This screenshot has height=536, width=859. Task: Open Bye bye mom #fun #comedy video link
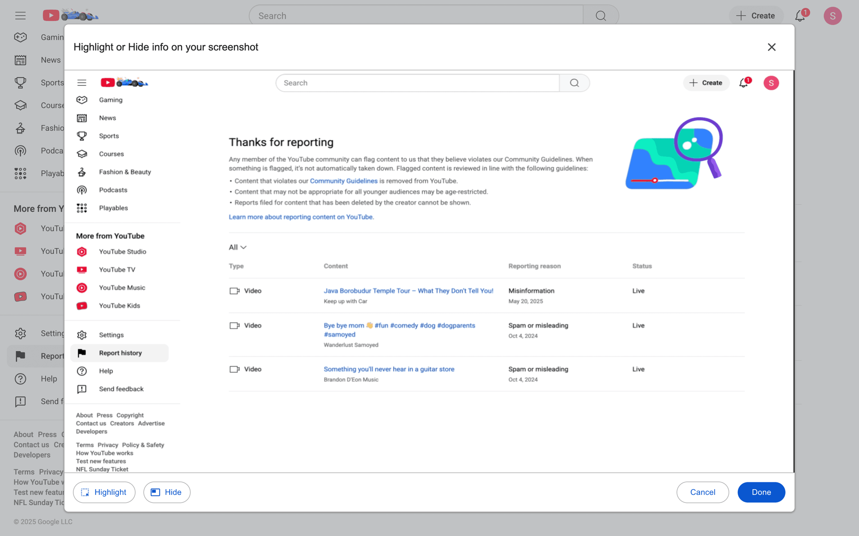pyautogui.click(x=400, y=330)
